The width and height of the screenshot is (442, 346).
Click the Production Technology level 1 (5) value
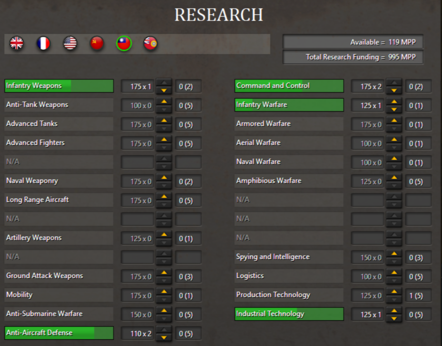[x=418, y=295]
